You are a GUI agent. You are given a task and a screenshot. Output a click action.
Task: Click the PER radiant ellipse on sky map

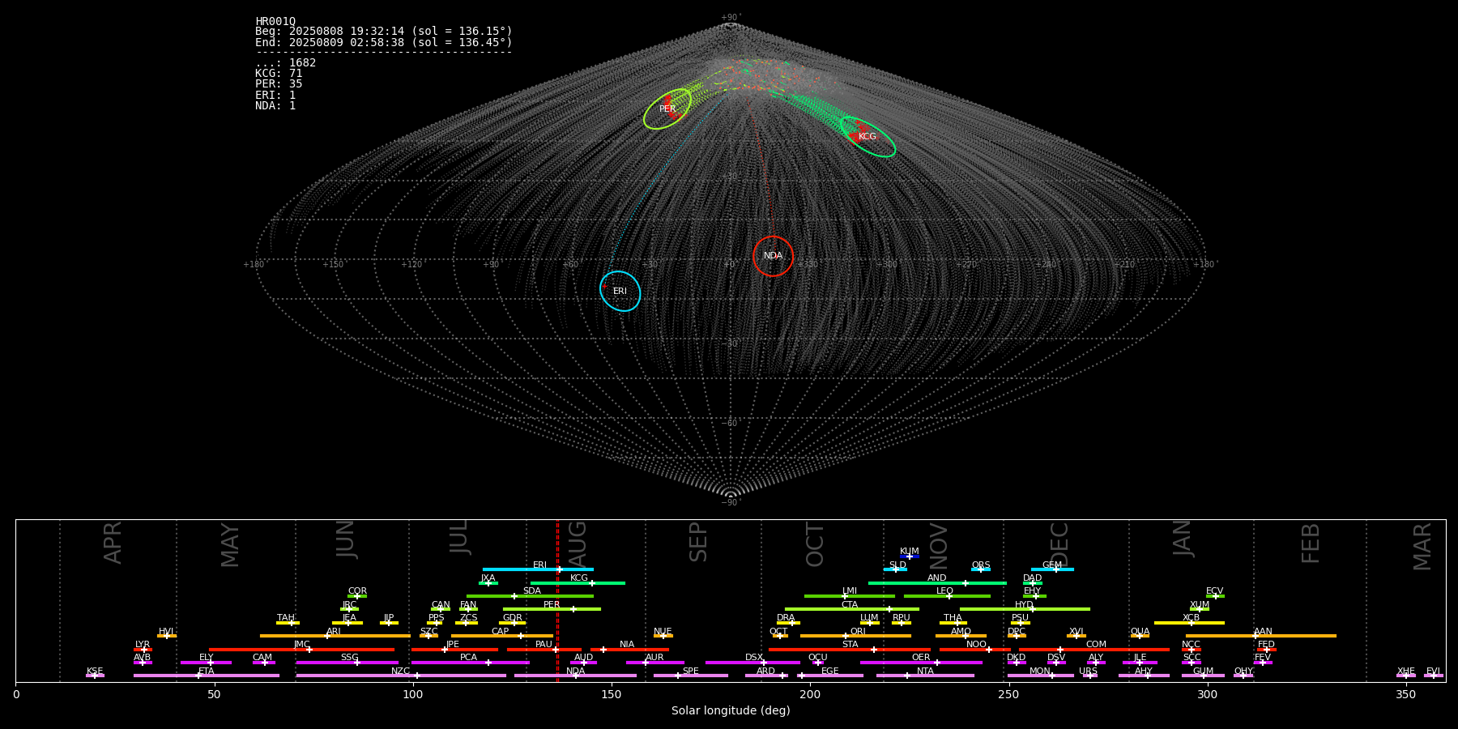667,109
